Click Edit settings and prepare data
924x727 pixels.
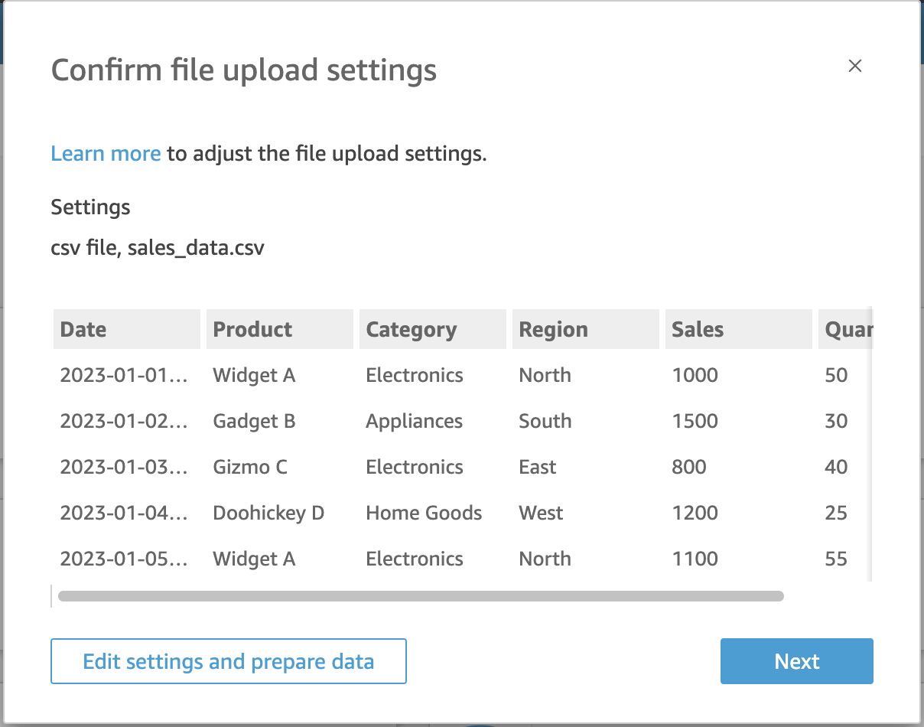pyautogui.click(x=228, y=661)
